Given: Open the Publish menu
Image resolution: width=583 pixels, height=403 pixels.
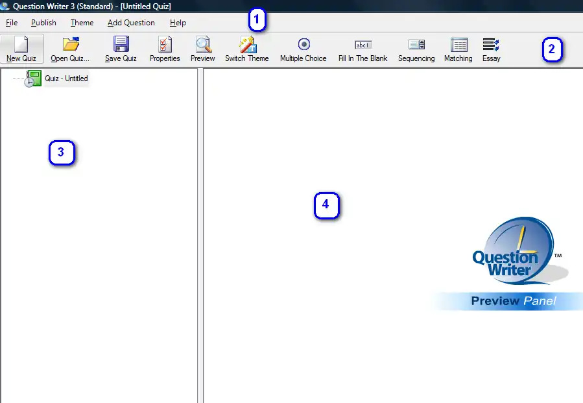Looking at the screenshot, I should pyautogui.click(x=43, y=23).
